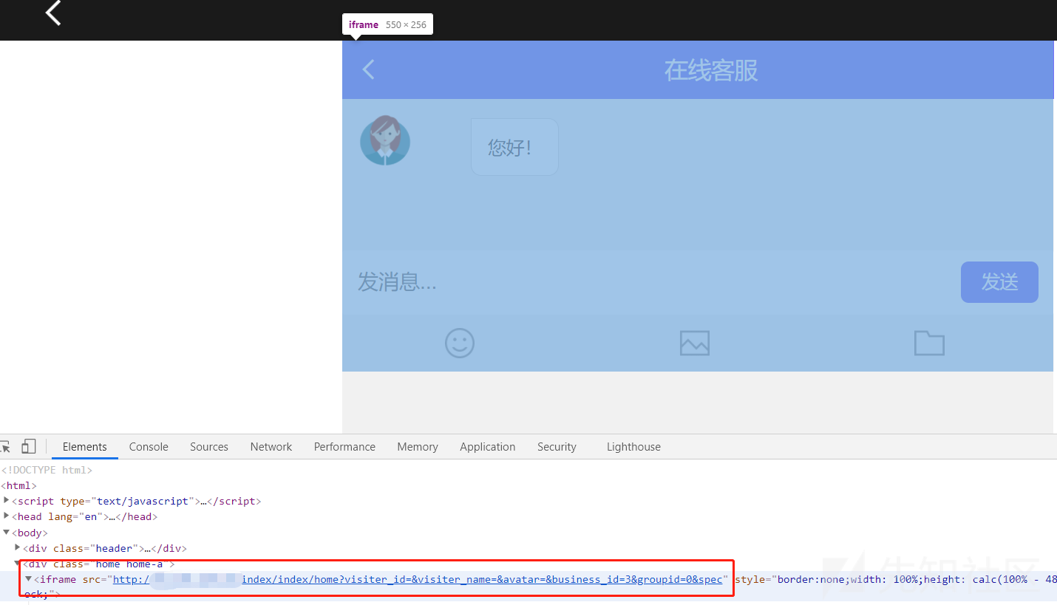Open the Lighthouse tab
Viewport: 1057px width, 605px height.
click(x=633, y=447)
